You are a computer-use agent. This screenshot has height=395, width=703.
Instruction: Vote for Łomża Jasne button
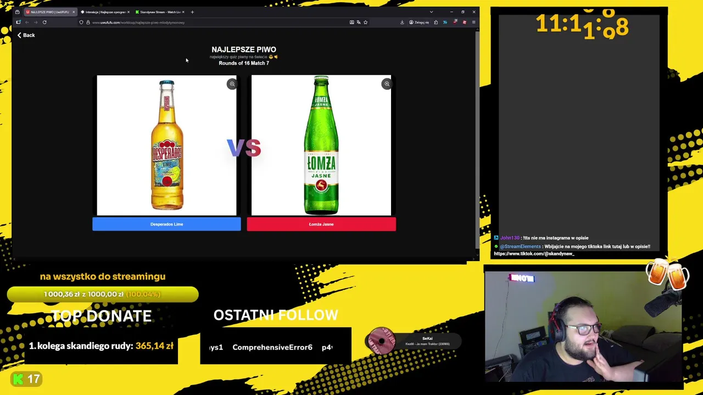click(x=321, y=224)
